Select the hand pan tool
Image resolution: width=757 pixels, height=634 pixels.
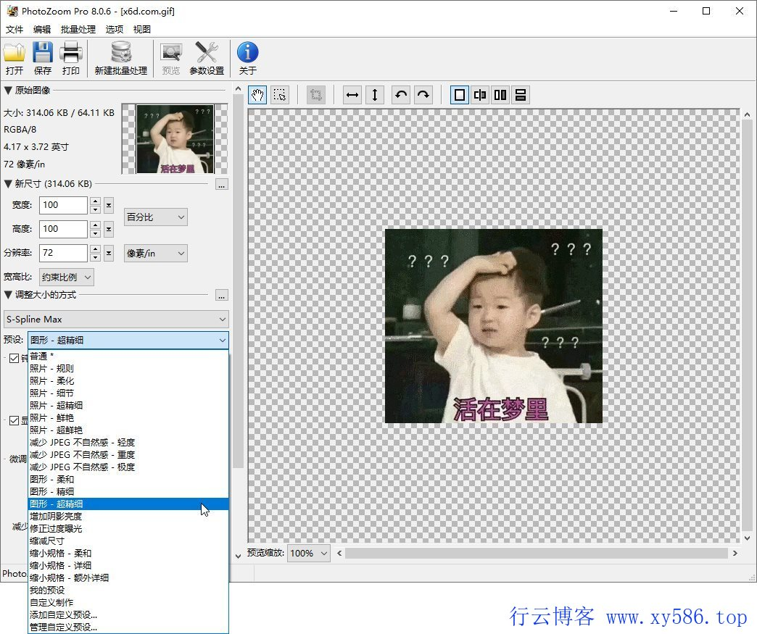(257, 94)
